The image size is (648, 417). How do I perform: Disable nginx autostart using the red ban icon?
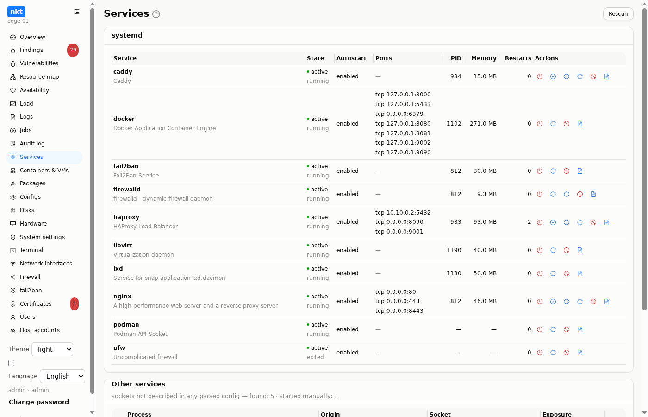pos(593,302)
